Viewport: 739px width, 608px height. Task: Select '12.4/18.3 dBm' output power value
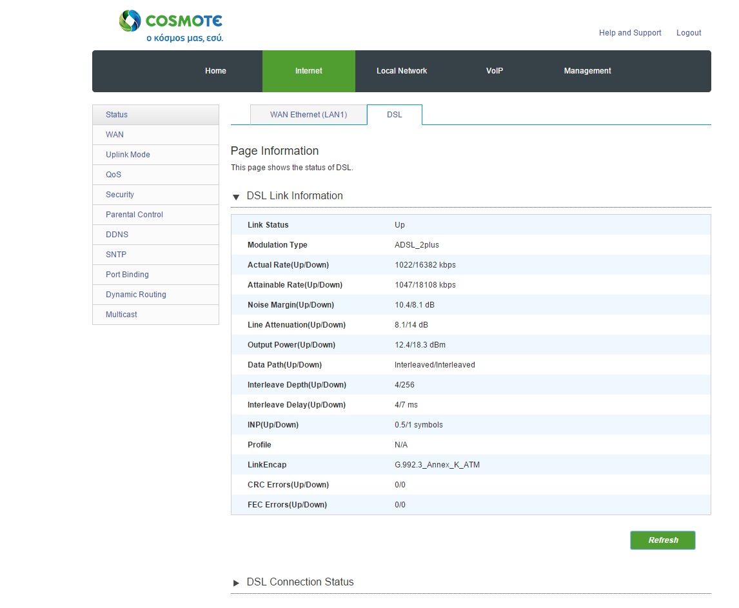(420, 345)
